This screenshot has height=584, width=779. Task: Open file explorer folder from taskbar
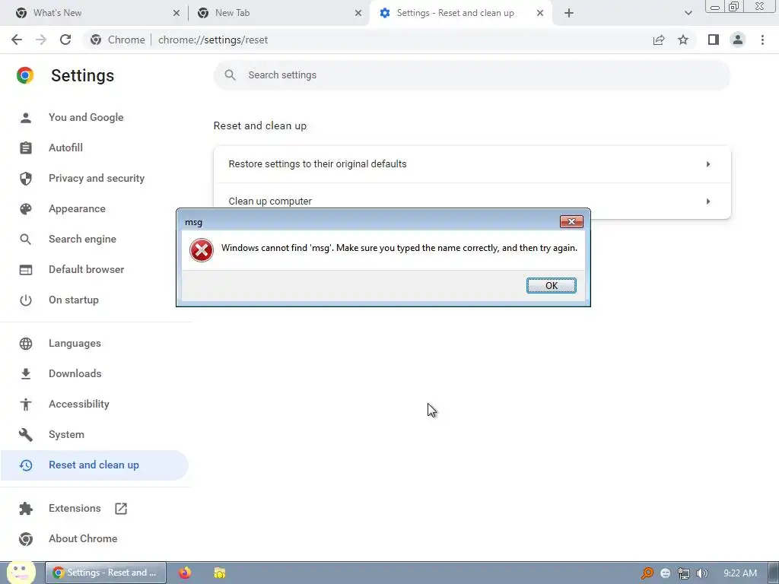(220, 573)
